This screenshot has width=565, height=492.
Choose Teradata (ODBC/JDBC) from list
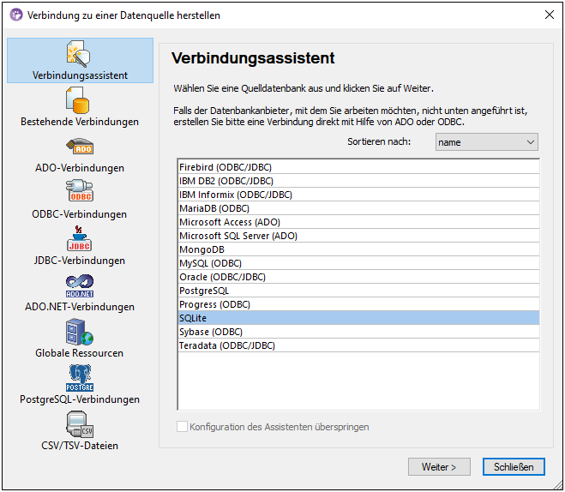pyautogui.click(x=358, y=345)
